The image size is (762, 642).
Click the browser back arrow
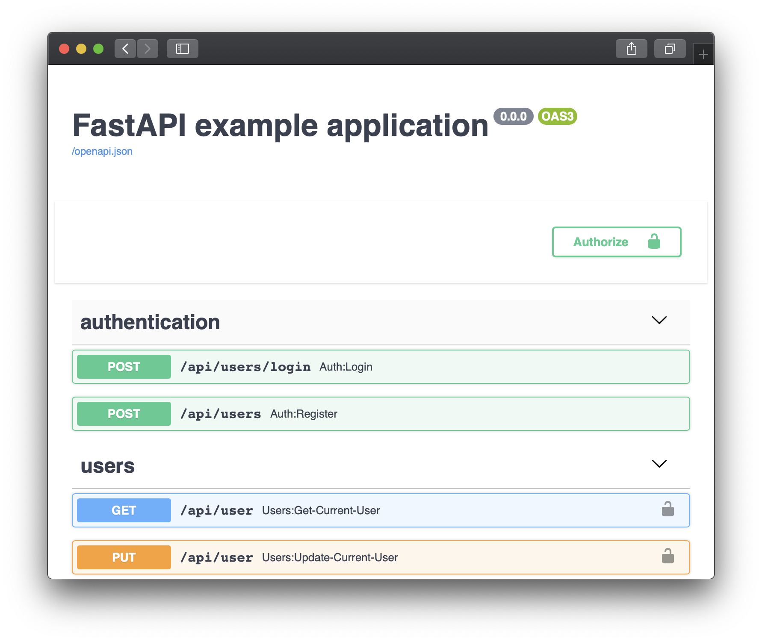[125, 48]
